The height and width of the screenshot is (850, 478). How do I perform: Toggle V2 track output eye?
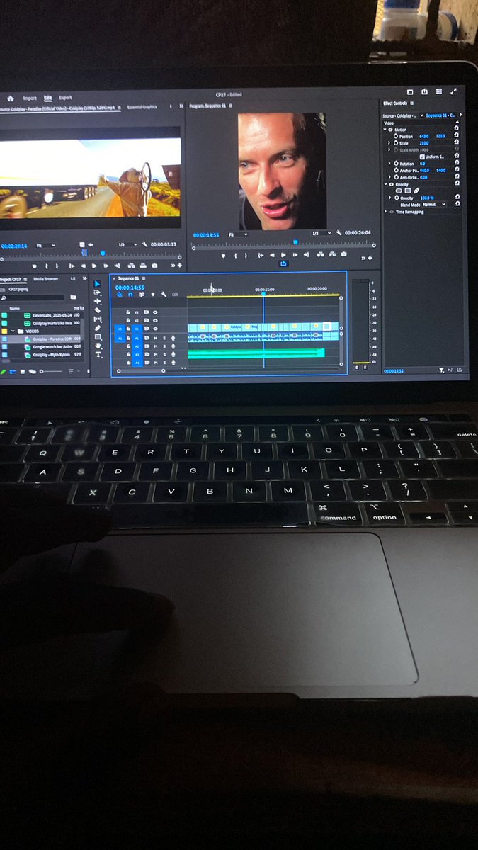point(155,320)
